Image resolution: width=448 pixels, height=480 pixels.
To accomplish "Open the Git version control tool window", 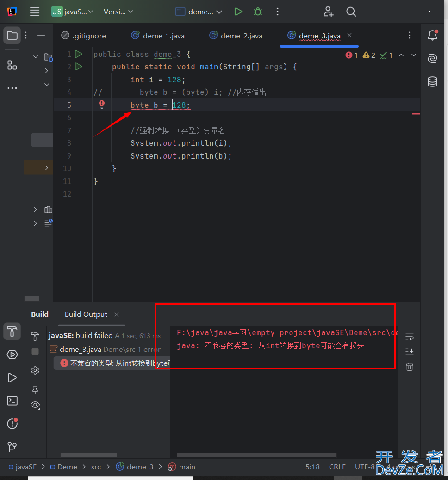I will [x=12, y=447].
